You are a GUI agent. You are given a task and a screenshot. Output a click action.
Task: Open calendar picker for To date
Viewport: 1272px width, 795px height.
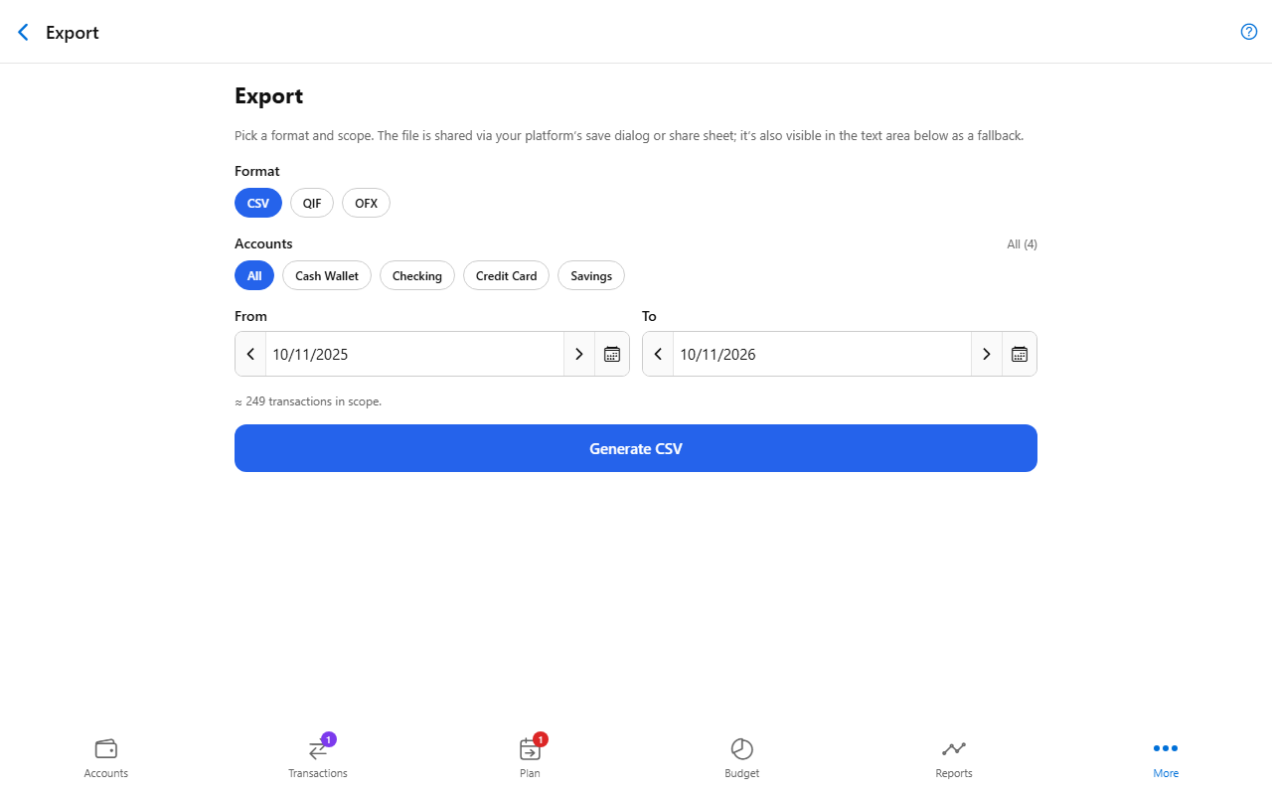pos(1020,354)
